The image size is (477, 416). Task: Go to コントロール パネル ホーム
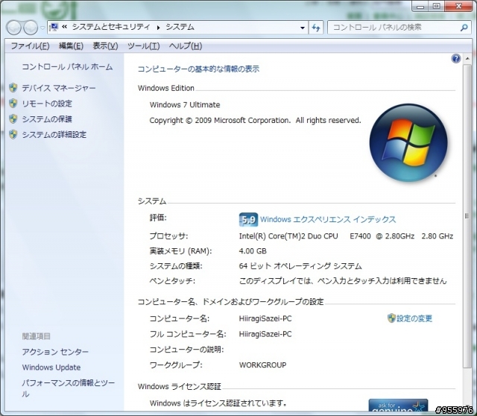point(67,67)
